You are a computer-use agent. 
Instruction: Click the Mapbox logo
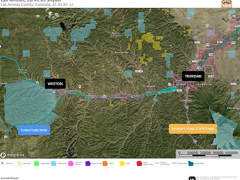[x=12, y=155]
